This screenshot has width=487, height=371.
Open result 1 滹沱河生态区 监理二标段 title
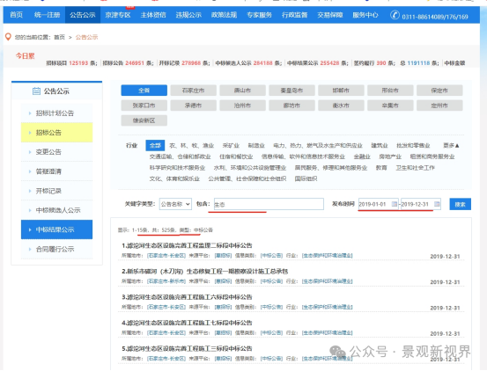tap(187, 246)
